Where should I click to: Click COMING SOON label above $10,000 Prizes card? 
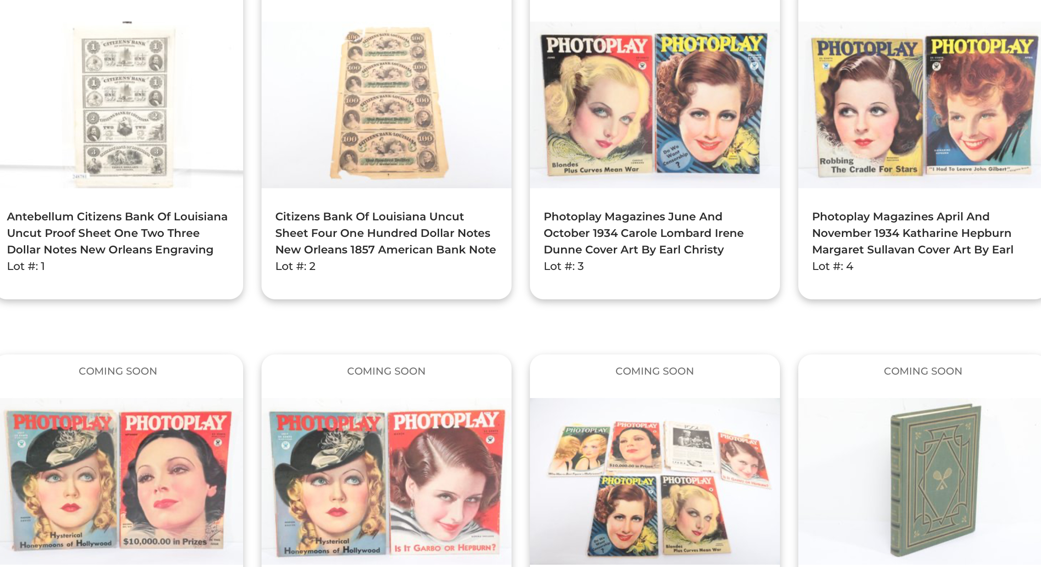click(117, 371)
